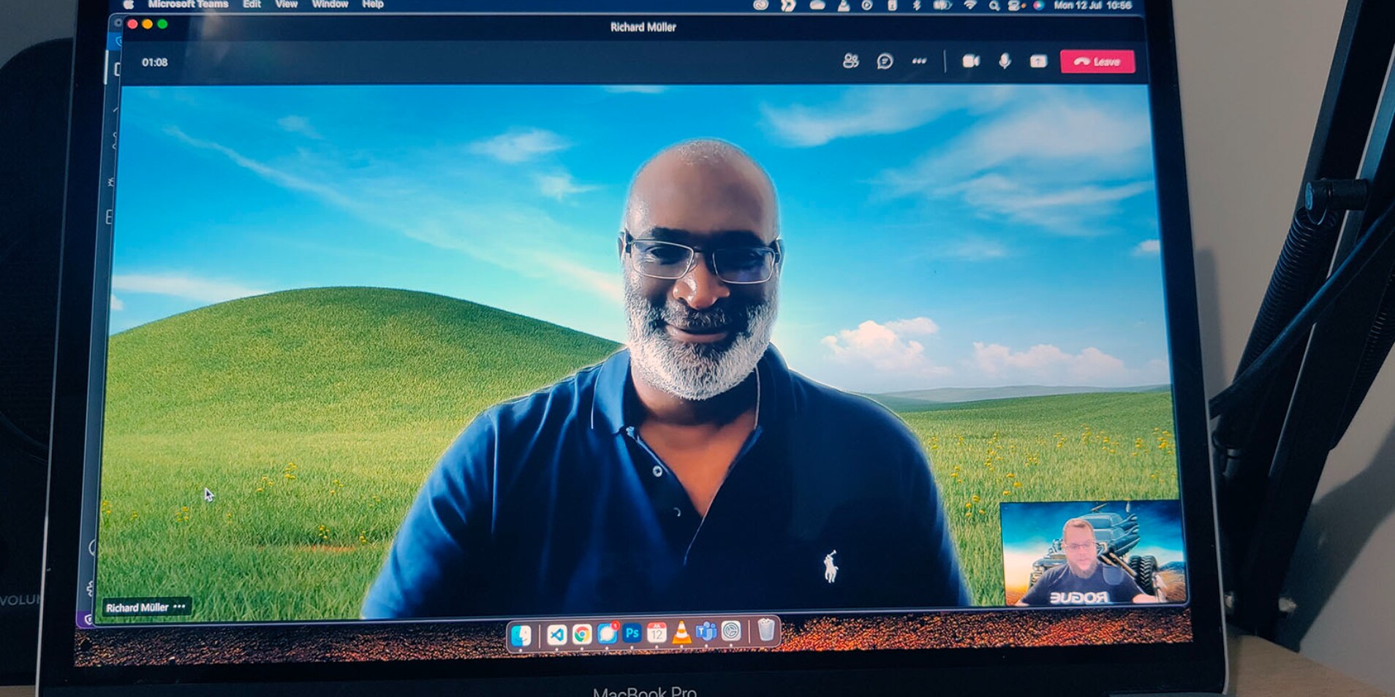Screen dimensions: 1395x697
Task: Open Spotlight search in the menu bar
Action: pos(995,5)
